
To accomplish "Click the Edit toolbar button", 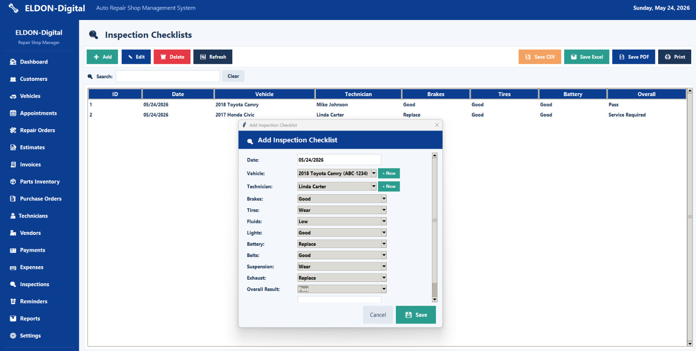I will click(136, 57).
